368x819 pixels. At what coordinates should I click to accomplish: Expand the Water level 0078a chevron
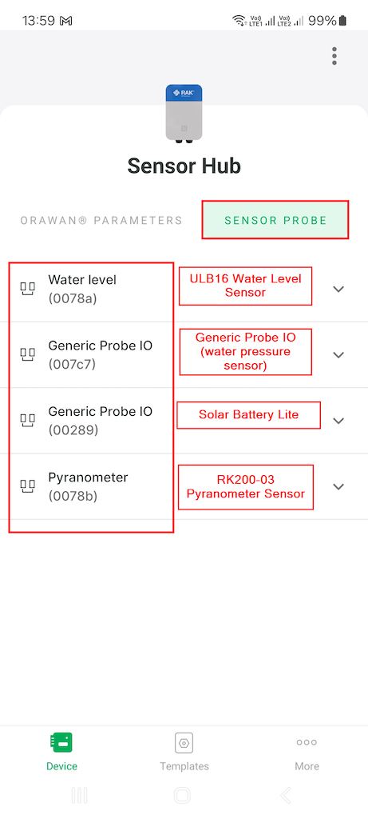point(338,289)
